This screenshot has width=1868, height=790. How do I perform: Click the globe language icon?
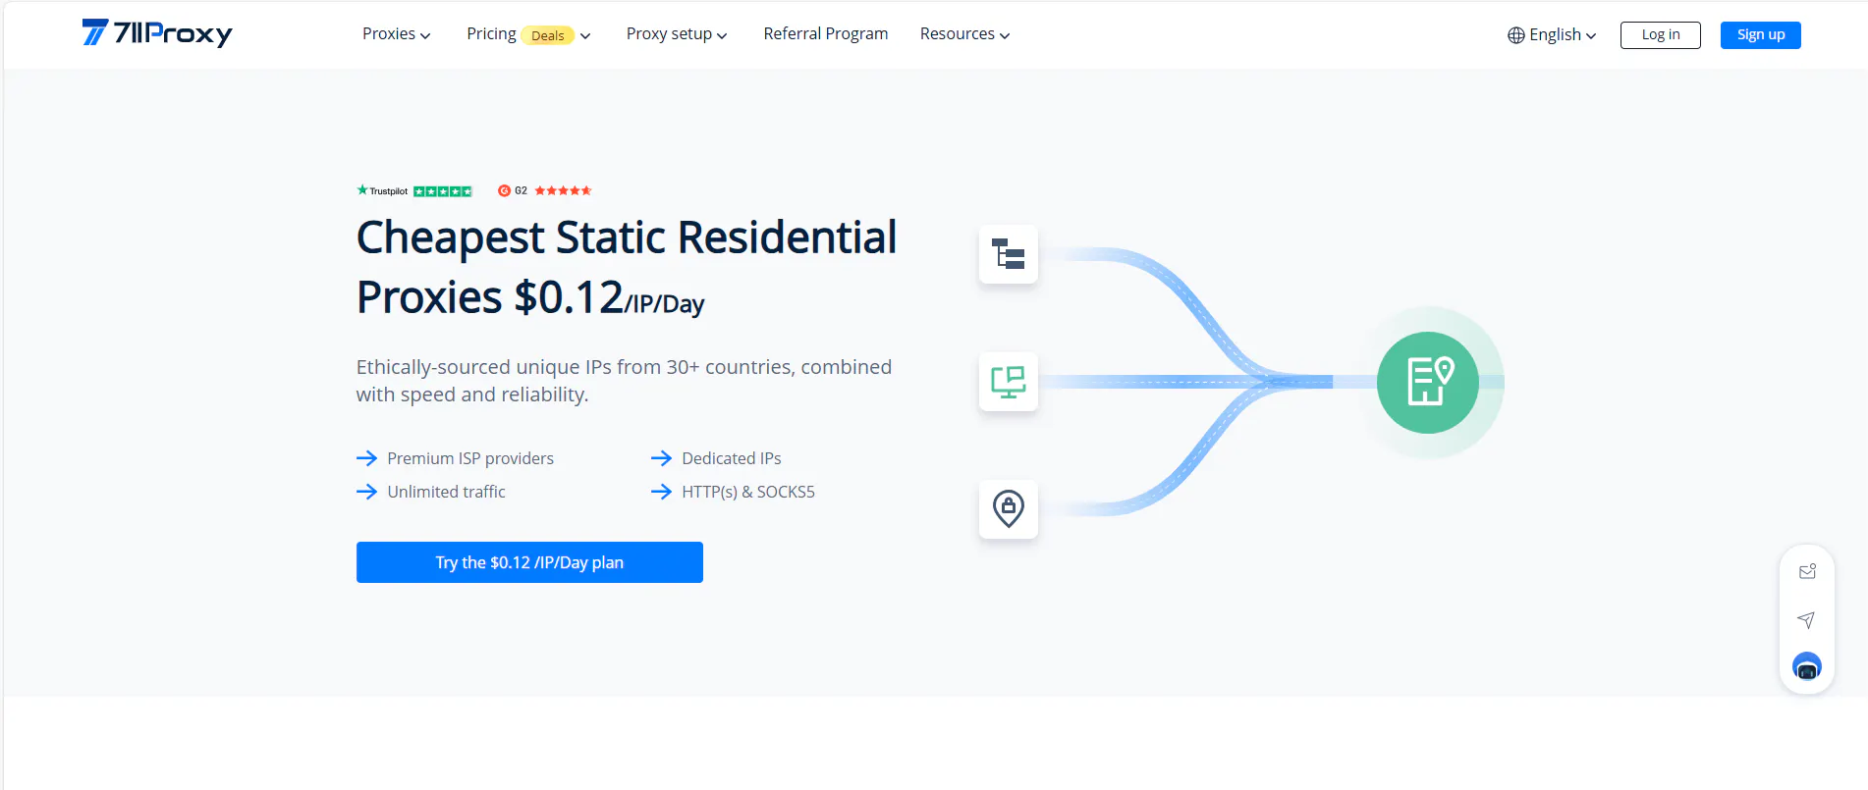1516,35
